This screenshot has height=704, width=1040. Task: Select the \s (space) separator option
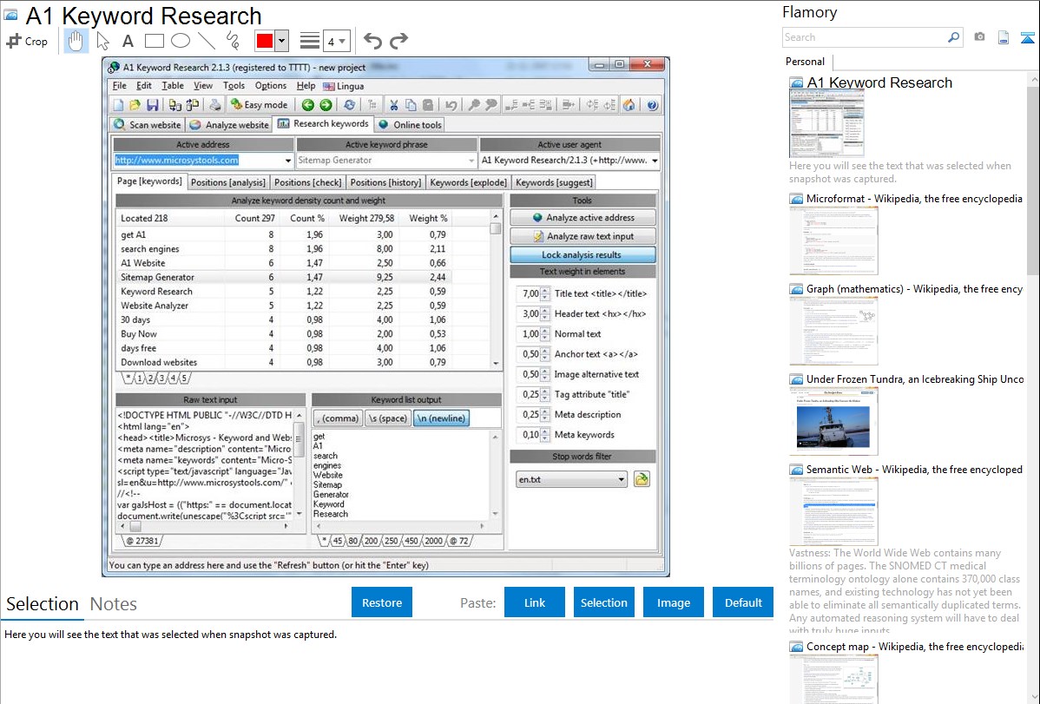tap(388, 418)
